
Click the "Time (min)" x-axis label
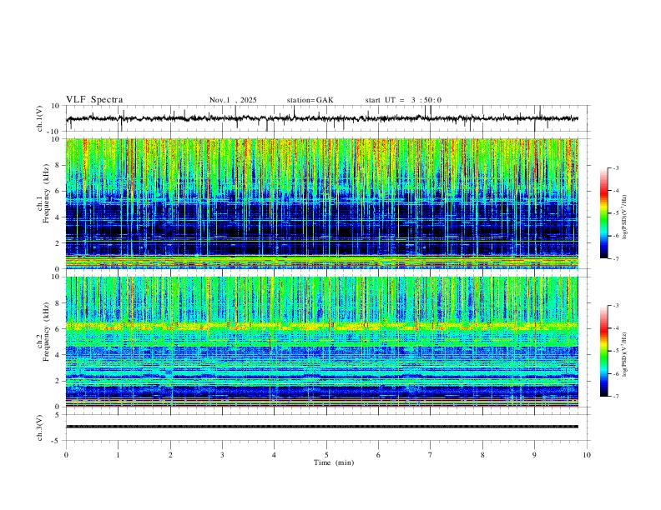point(334,462)
